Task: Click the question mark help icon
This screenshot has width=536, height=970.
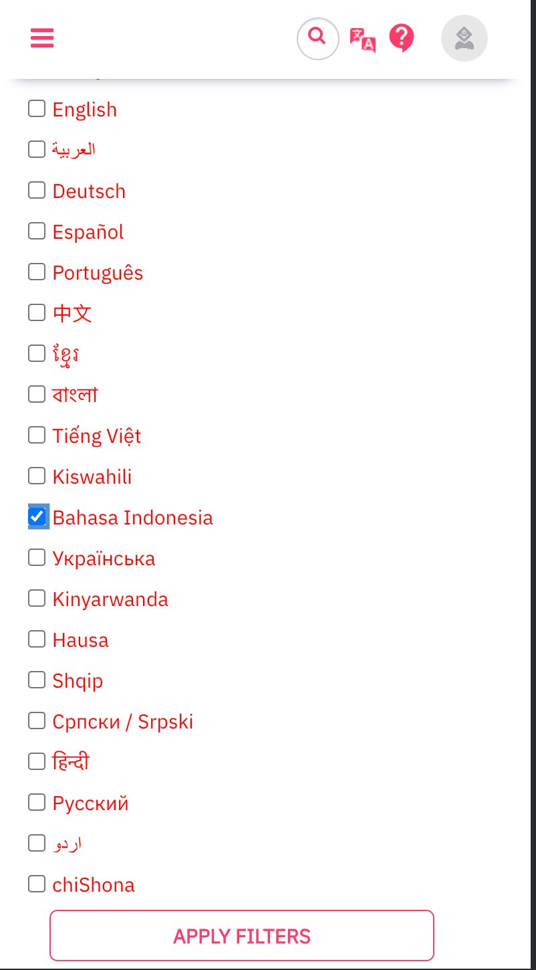Action: pos(402,38)
